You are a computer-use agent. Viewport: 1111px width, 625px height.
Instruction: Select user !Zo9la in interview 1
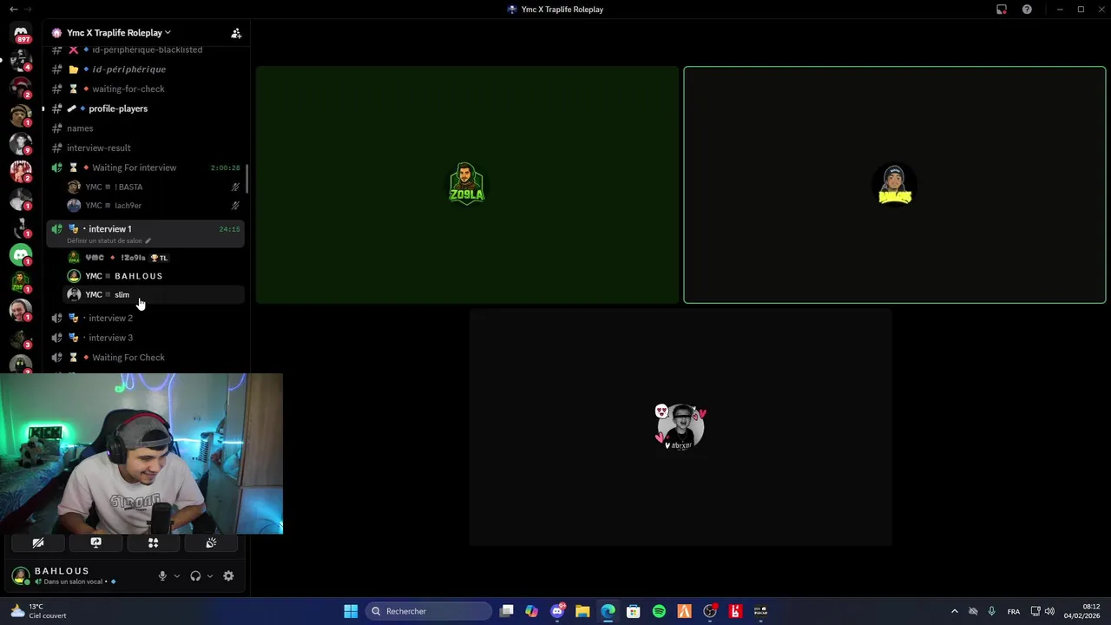(x=153, y=258)
